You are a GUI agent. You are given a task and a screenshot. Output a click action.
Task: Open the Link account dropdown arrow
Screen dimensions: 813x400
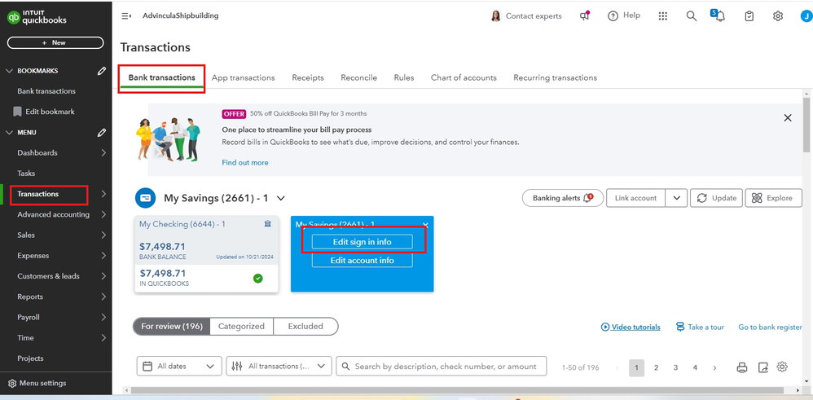coord(677,198)
